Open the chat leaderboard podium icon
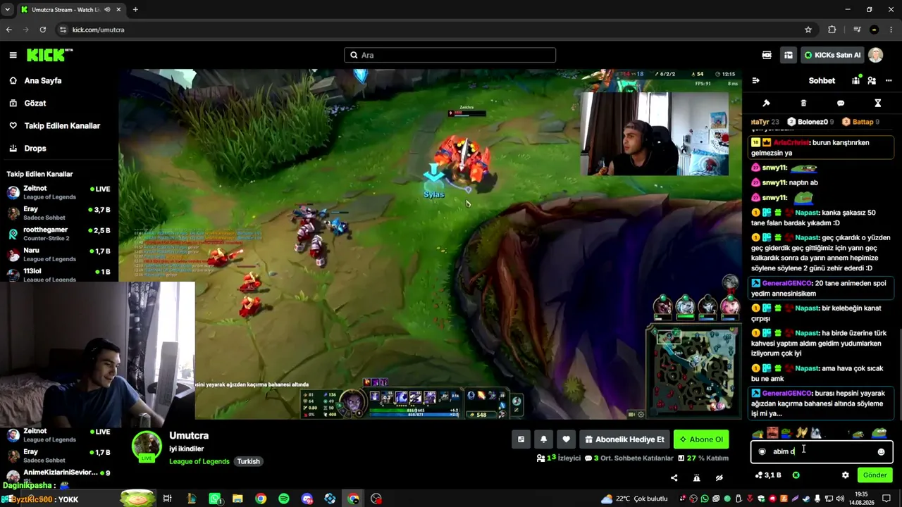This screenshot has height=507, width=902. pos(856,81)
